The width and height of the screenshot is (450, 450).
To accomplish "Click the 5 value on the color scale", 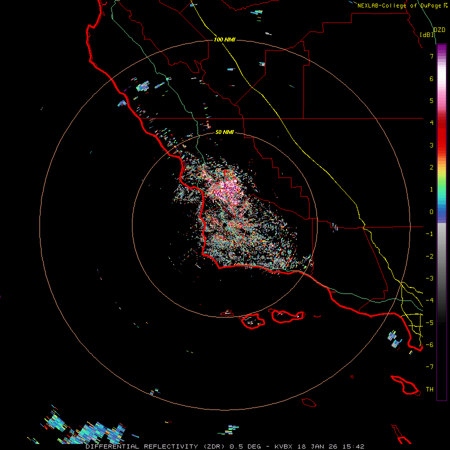I will [x=431, y=100].
